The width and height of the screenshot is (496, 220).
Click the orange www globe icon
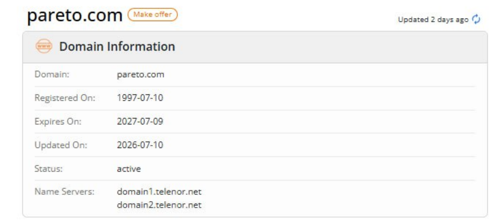click(x=44, y=46)
